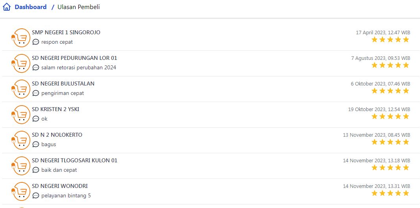The image size is (420, 208).
Task: Open the Dashboard breadcrumb link
Action: pos(31,7)
